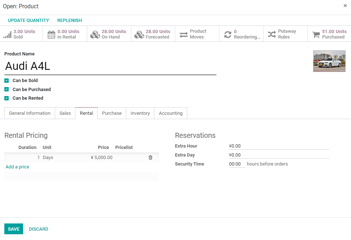Edit the Audi A4L product name field

(x=110, y=66)
